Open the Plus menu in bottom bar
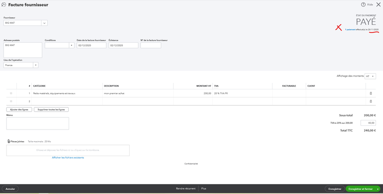383x194 pixels. point(204,189)
